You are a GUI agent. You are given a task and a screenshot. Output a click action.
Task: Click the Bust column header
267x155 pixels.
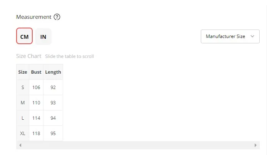[x=36, y=72]
